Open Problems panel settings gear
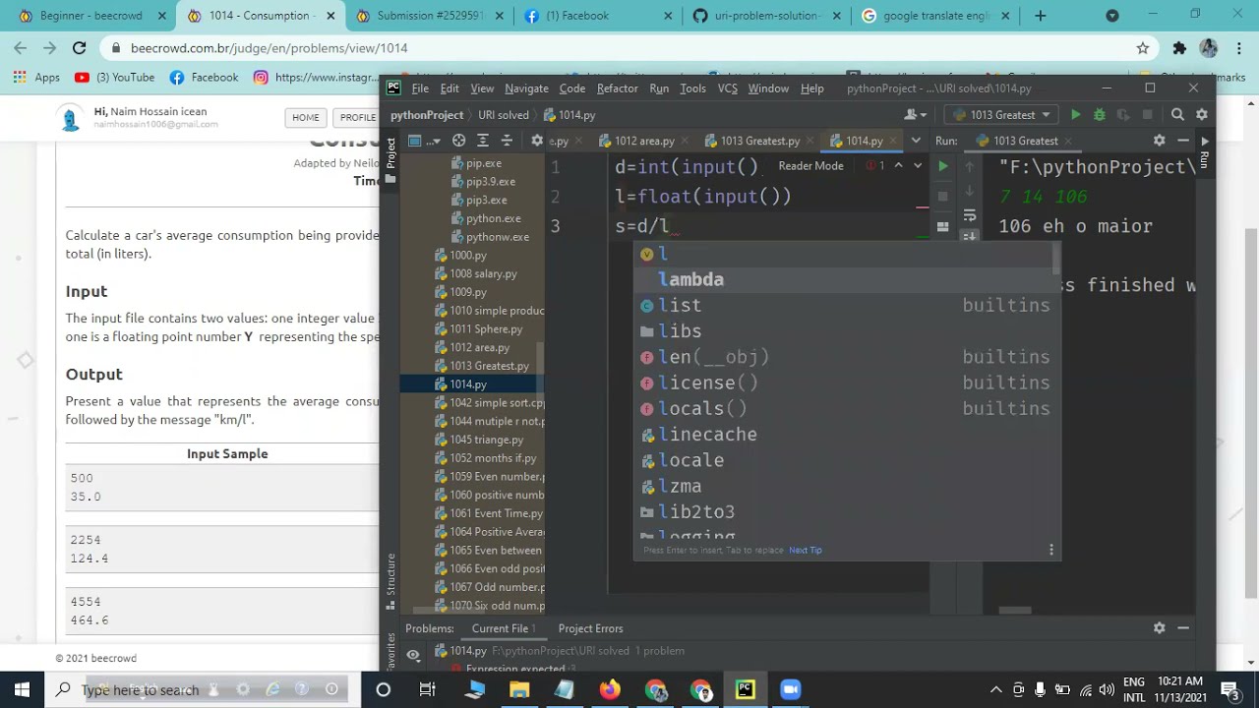 tap(1159, 627)
